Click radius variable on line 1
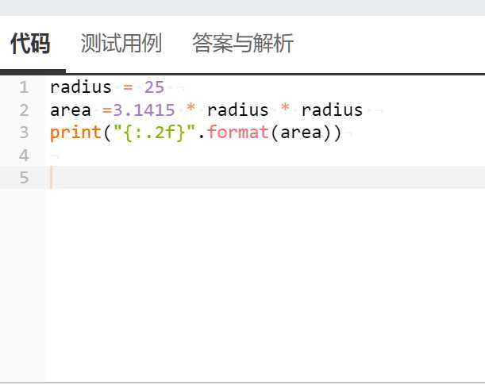This screenshot has width=485, height=385. [x=81, y=87]
